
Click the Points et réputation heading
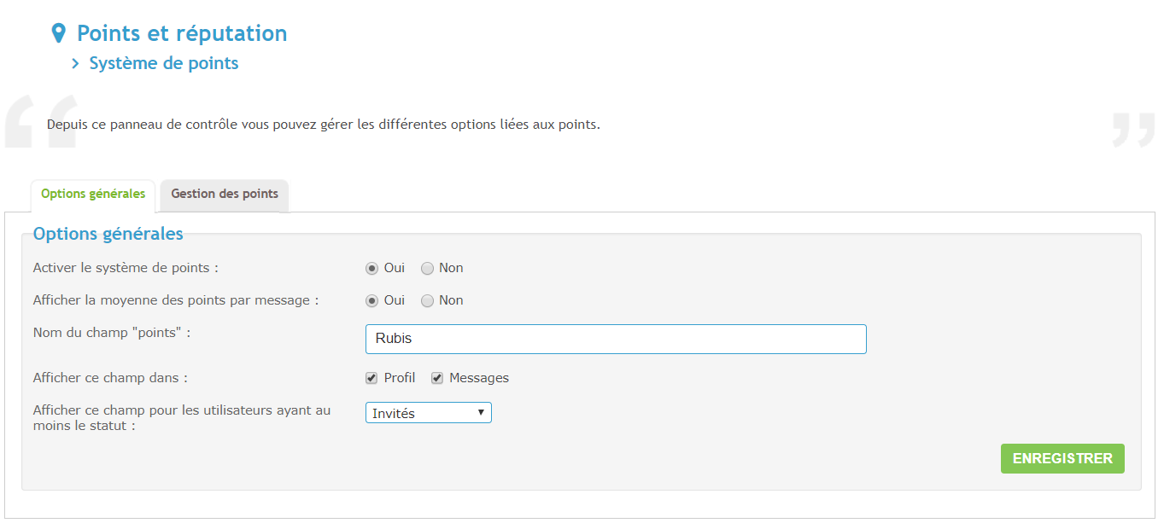182,33
